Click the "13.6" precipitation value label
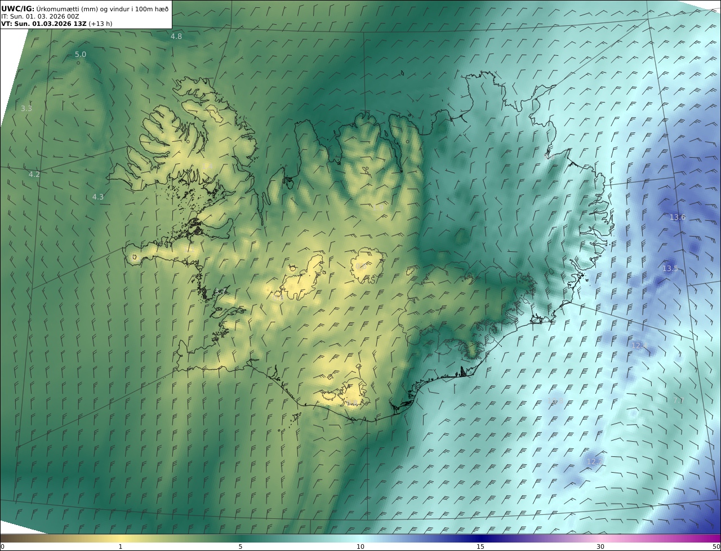The image size is (721, 551). [678, 217]
